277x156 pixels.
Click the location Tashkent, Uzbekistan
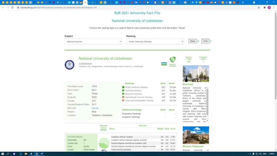coord(102,115)
